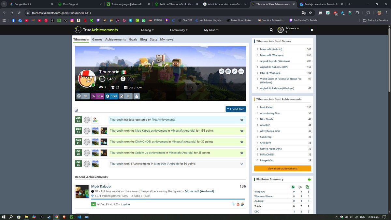This screenshot has height=220, width=391.
Task: Open the WhatsApp bookmark icon
Action: [144, 20]
